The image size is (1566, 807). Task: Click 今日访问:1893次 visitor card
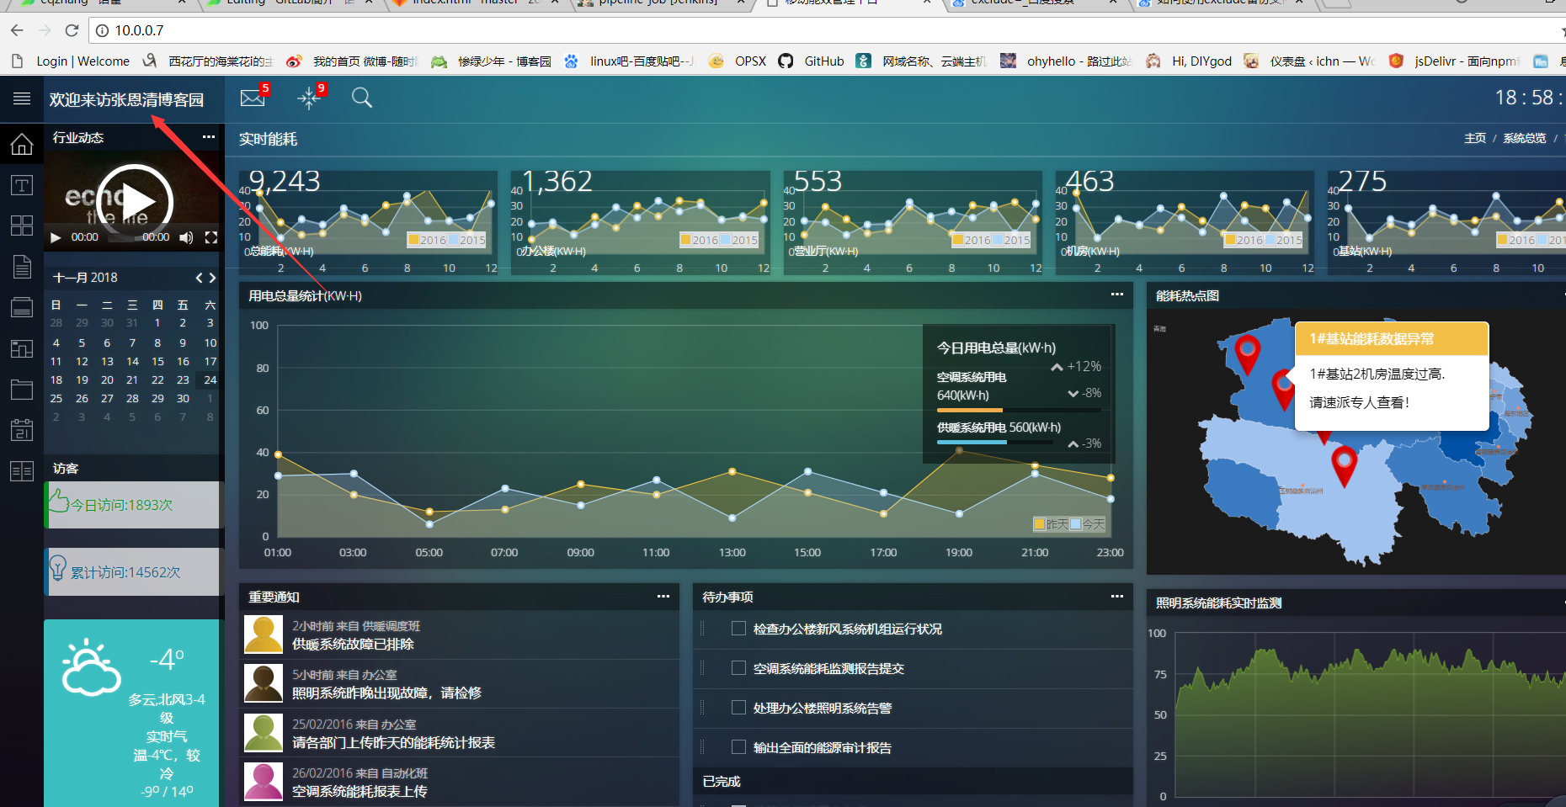pos(132,505)
